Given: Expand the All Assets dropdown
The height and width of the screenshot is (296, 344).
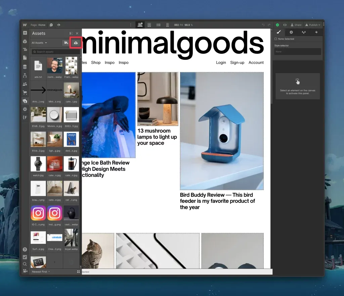Looking at the screenshot, I should tap(39, 43).
